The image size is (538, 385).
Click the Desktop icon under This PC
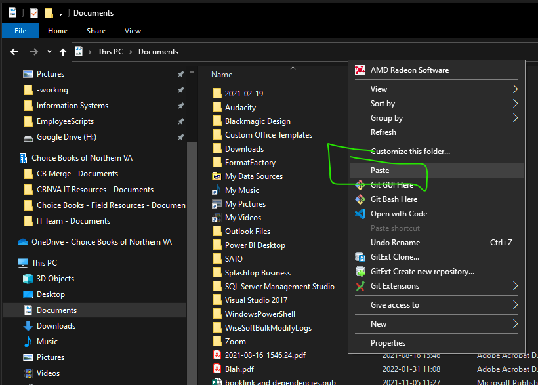pyautogui.click(x=28, y=294)
